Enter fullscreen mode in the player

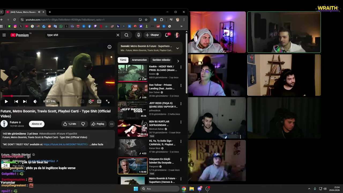108,102
